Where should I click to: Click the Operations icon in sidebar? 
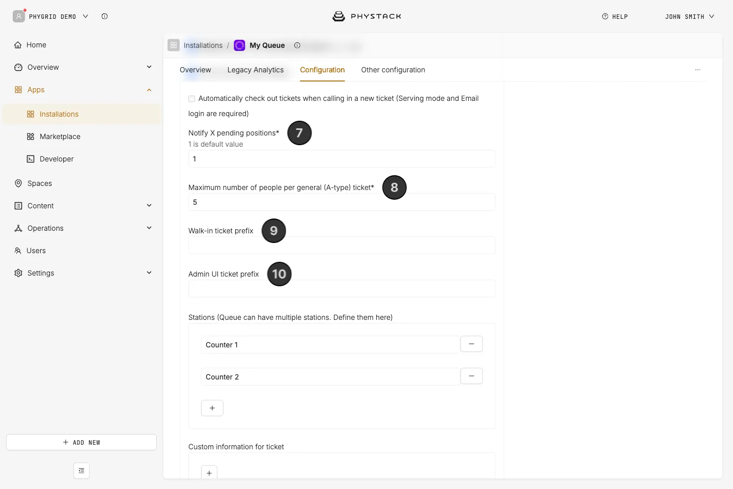(18, 228)
